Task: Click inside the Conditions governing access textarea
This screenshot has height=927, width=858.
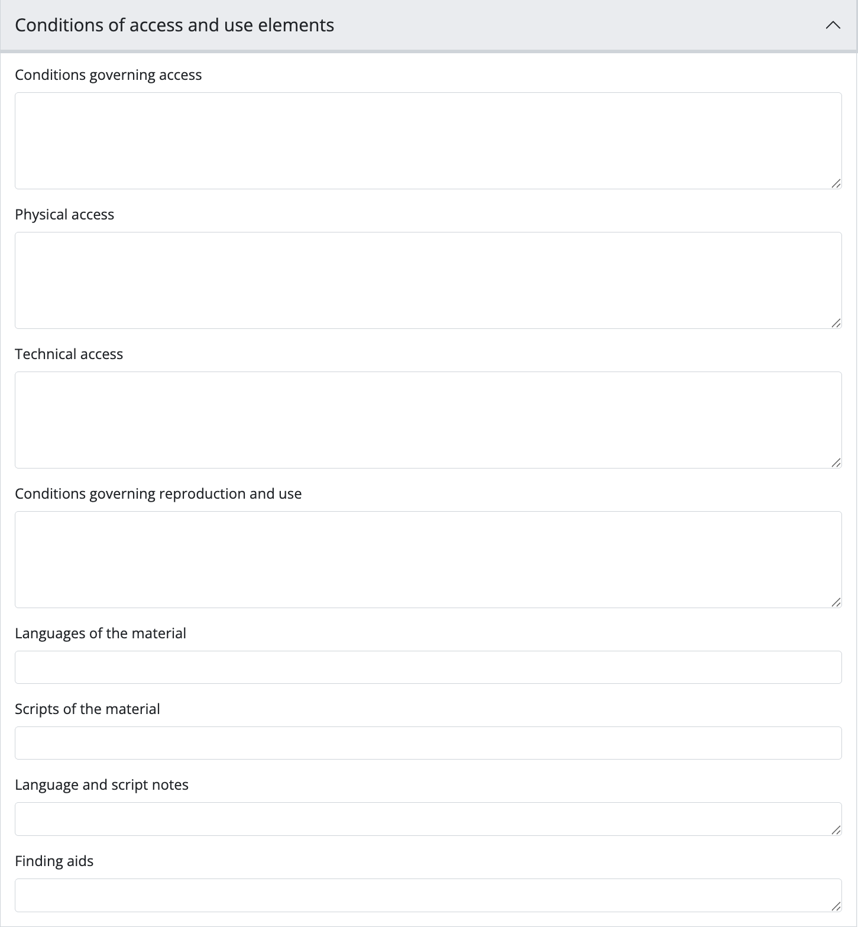Action: pos(428,141)
